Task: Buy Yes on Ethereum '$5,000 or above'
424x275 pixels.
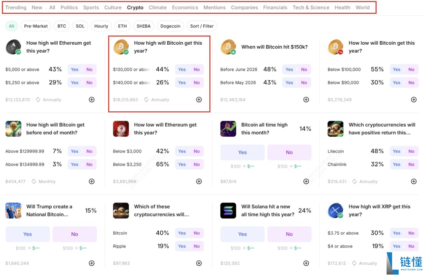Action: 75,69
